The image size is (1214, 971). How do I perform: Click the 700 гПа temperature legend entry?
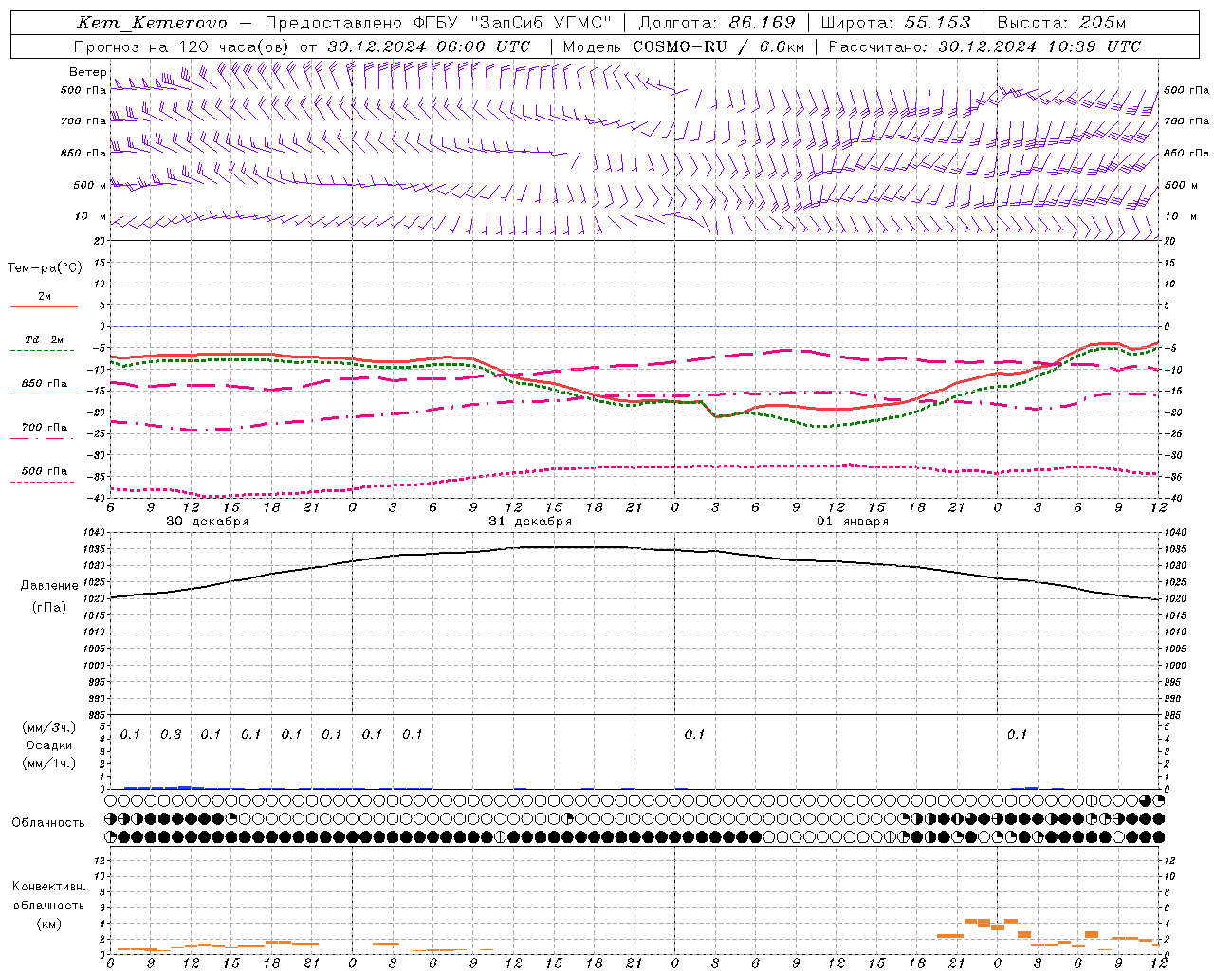[x=45, y=428]
